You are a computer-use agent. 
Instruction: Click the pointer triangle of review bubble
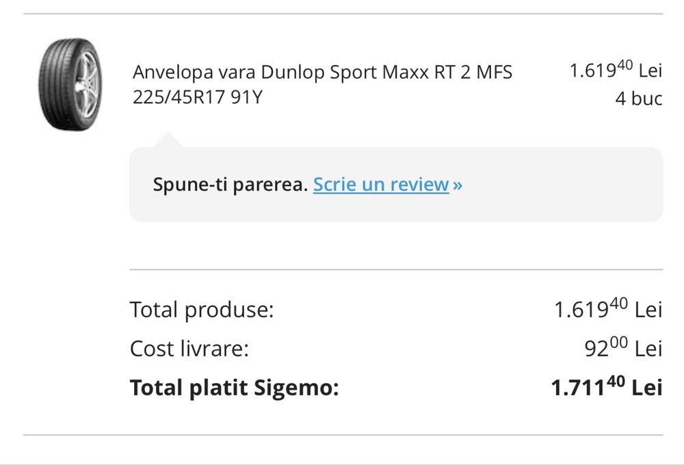(x=168, y=140)
